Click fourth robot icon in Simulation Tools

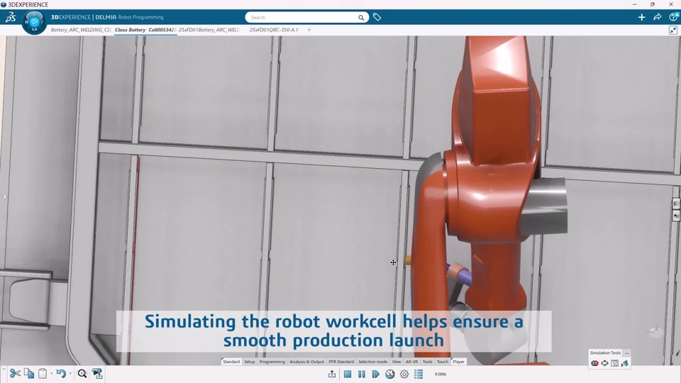(624, 363)
